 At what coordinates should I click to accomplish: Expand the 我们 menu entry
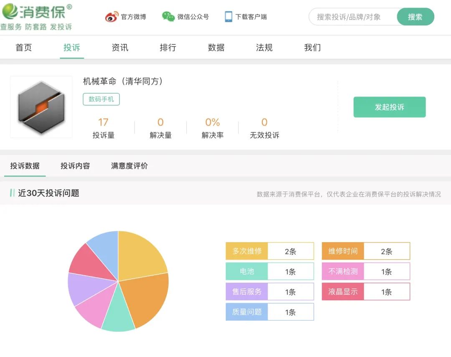[x=312, y=48]
